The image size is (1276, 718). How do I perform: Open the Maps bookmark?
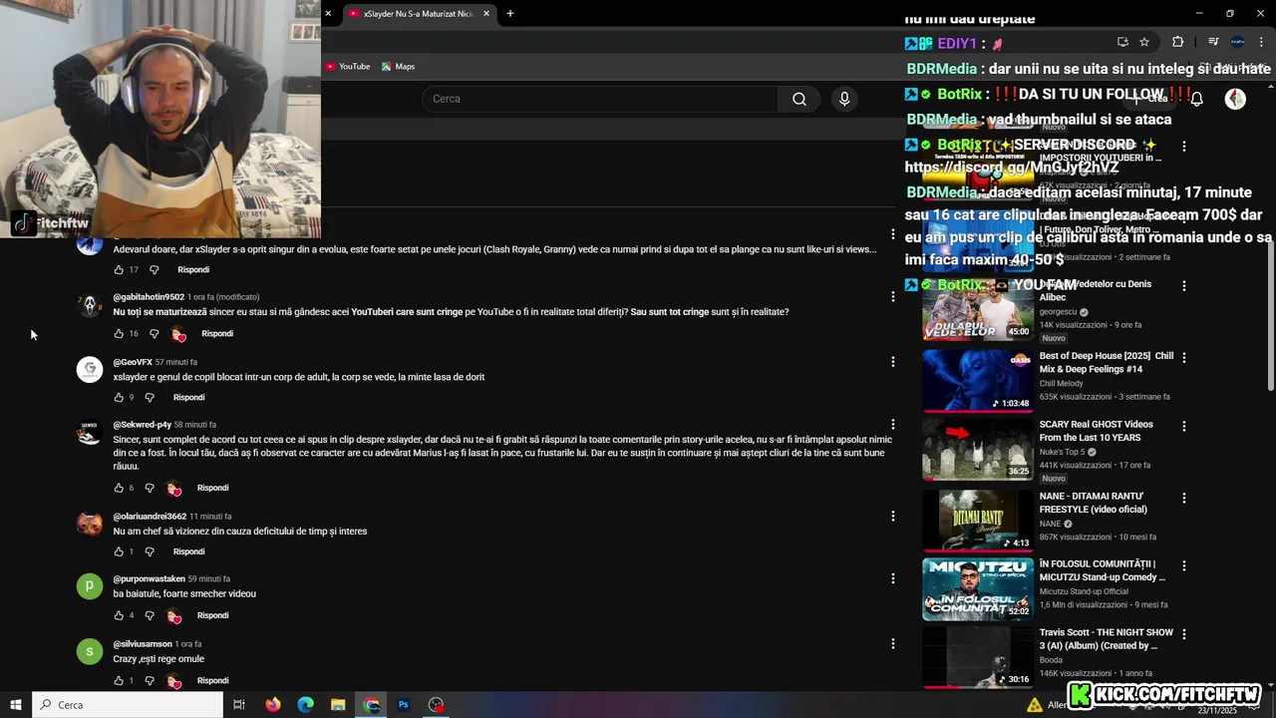pyautogui.click(x=398, y=67)
